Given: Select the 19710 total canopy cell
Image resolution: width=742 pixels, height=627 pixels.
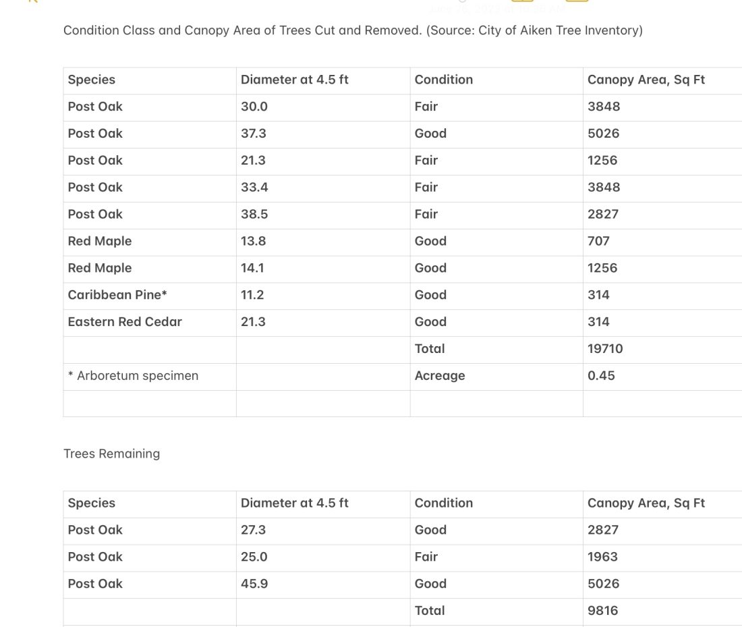Looking at the screenshot, I should [605, 349].
